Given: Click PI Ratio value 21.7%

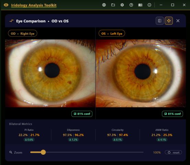Looking at the screenshot, I should (35, 135).
